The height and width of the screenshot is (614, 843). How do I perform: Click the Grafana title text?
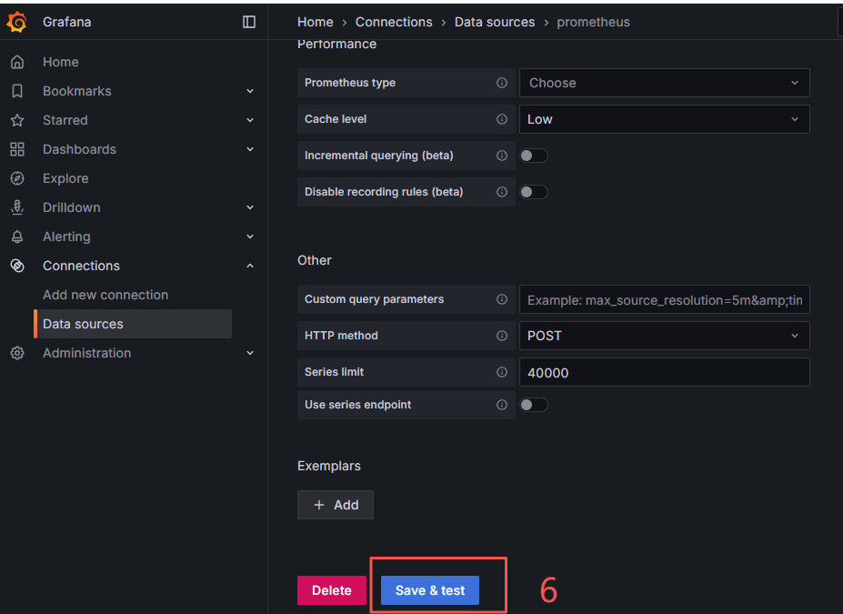tap(66, 22)
